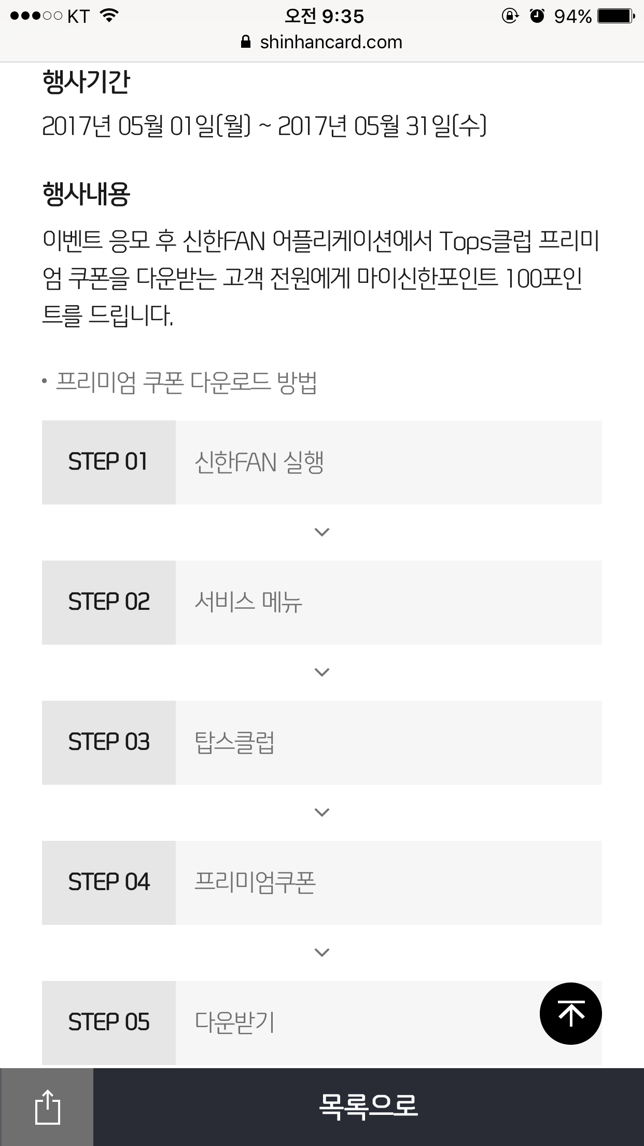Tap the rotation lock status icon
This screenshot has width=644, height=1146.
tap(510, 17)
